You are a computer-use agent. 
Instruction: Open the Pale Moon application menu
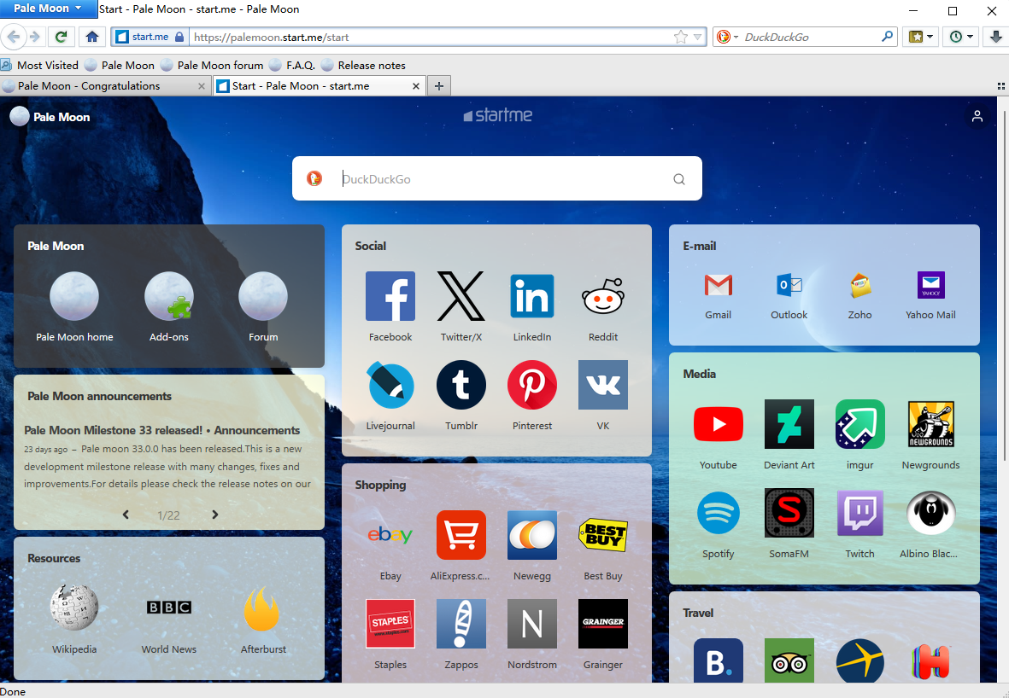(x=48, y=9)
